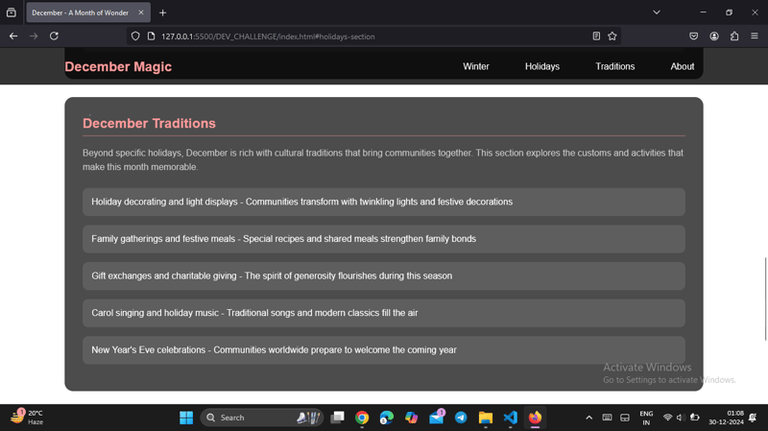Open the volume tray icon
Viewport: 768px width, 431px height.
click(681, 418)
